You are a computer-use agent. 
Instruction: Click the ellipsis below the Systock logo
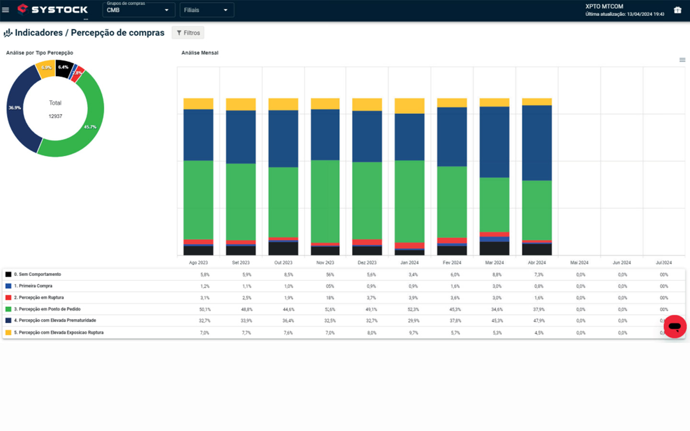point(86,19)
